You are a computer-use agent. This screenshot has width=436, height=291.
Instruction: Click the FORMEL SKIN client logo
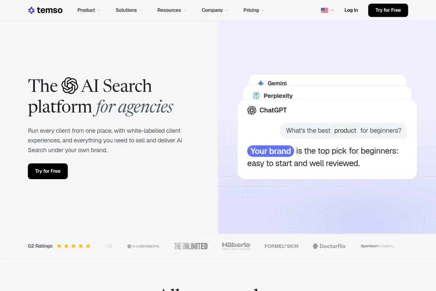pos(282,246)
